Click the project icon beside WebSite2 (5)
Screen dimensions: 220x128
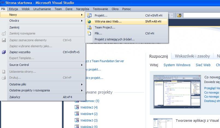pos(77,126)
